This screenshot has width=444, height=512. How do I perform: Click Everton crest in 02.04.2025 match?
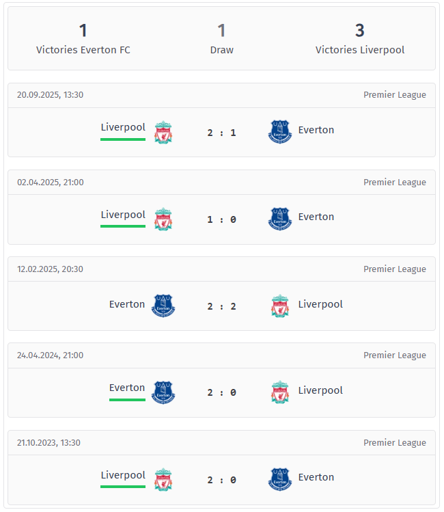[280, 219]
